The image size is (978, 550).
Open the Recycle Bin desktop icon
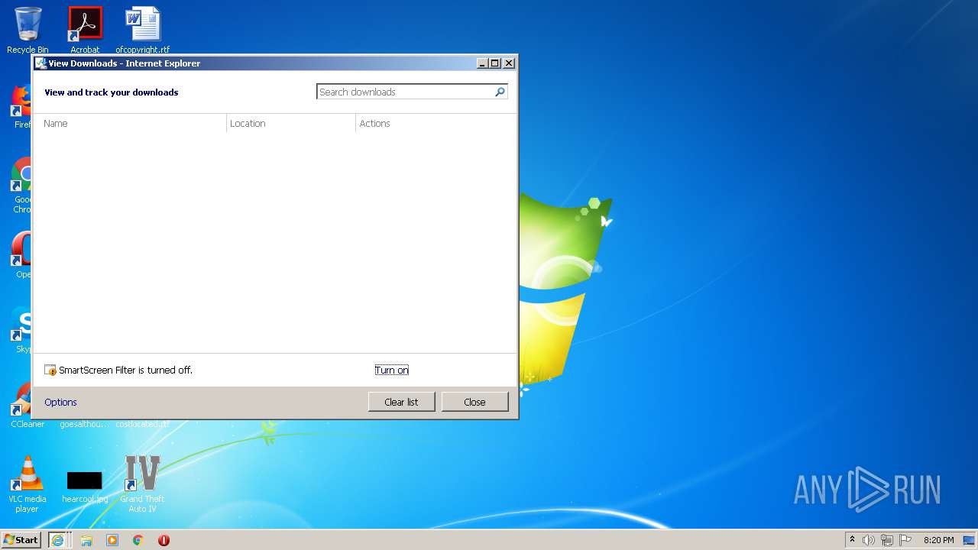pyautogui.click(x=28, y=29)
